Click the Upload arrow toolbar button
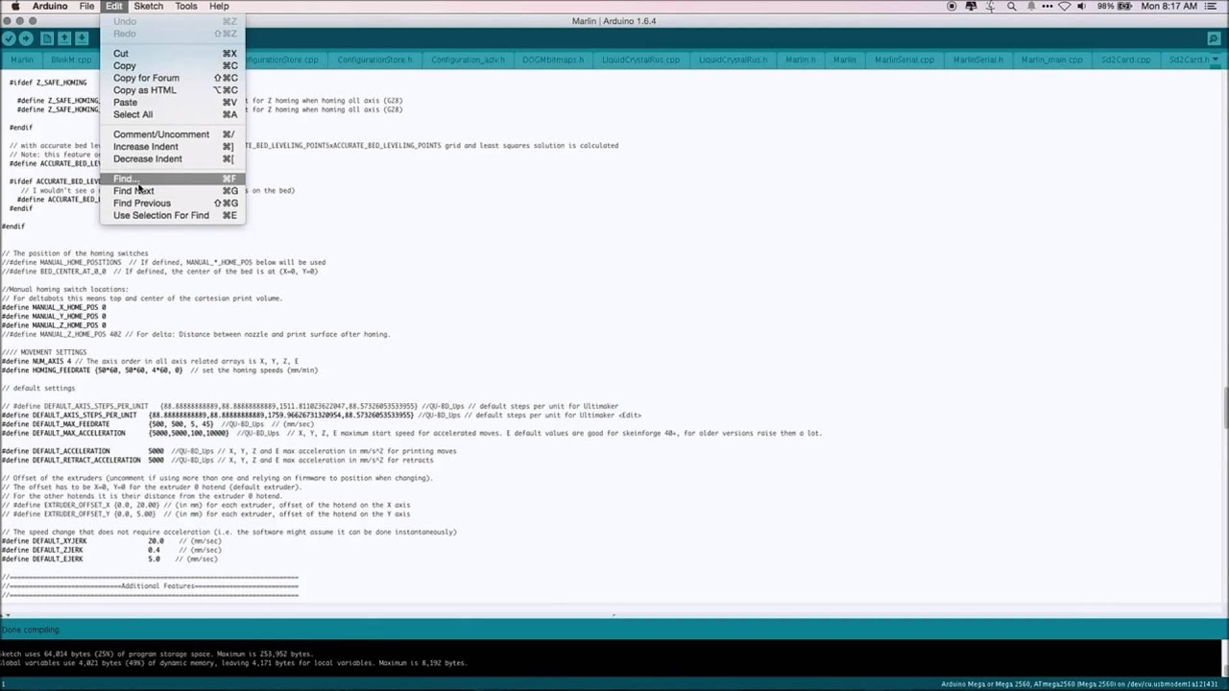 pos(26,38)
